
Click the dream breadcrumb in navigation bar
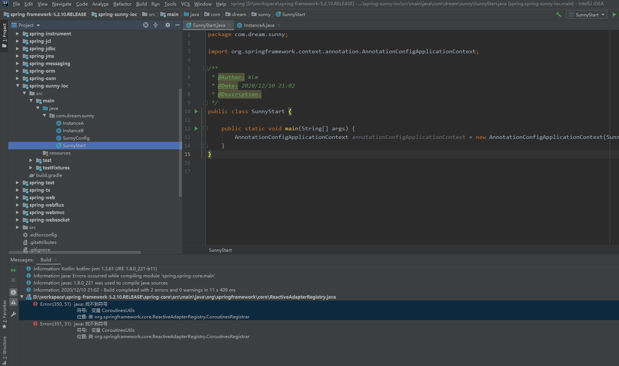236,15
